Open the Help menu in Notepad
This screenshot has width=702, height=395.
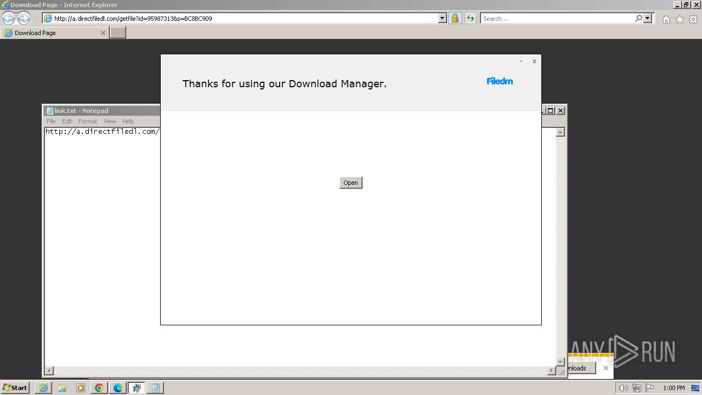coord(128,121)
